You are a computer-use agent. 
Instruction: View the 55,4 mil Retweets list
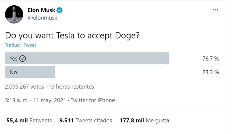point(29,120)
